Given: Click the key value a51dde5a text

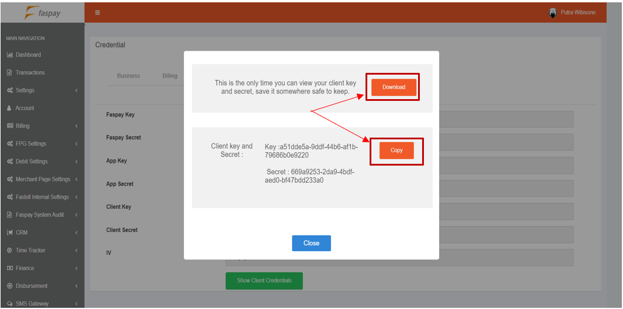Looking at the screenshot, I should [x=312, y=151].
